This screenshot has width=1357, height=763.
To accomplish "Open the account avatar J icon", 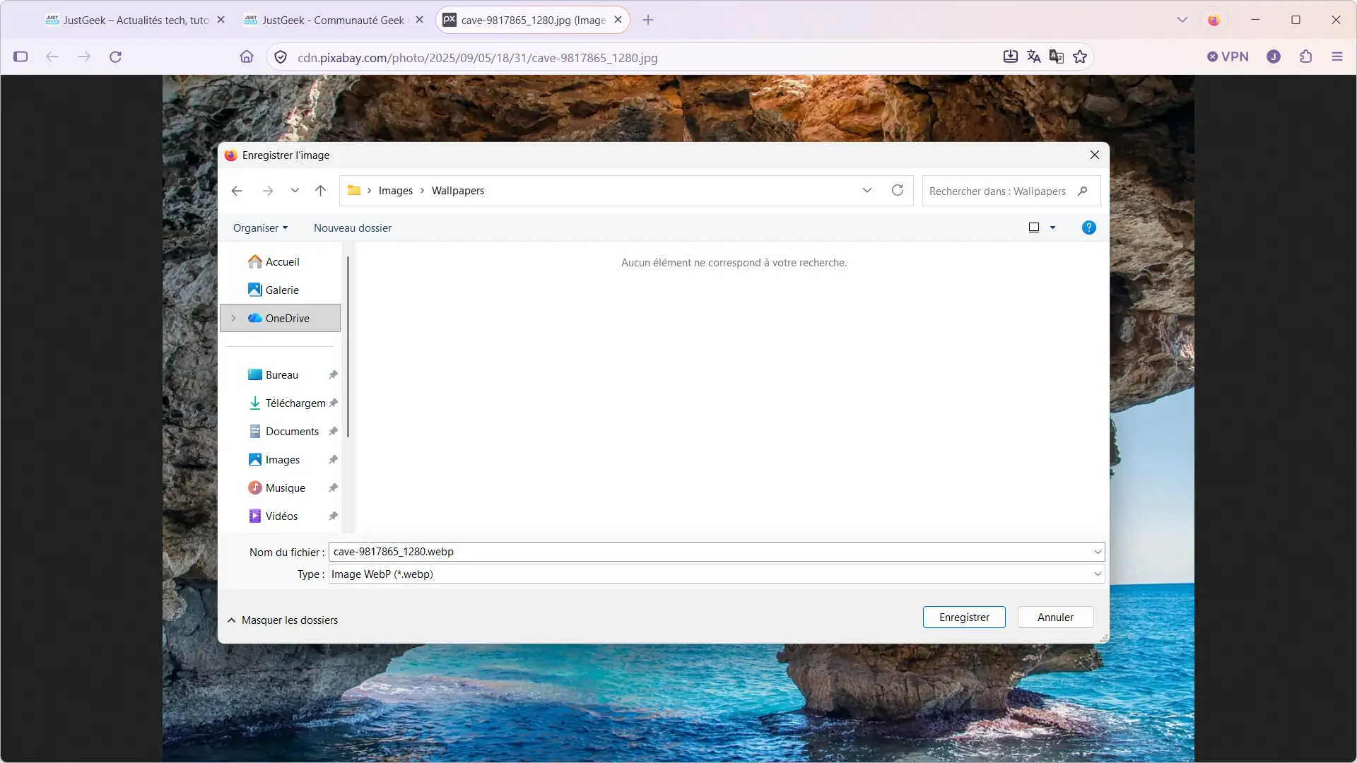I will tap(1274, 57).
